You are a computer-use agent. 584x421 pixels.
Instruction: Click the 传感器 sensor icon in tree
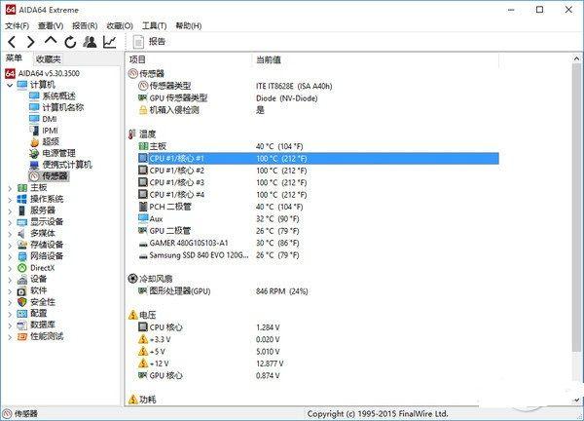click(x=34, y=176)
